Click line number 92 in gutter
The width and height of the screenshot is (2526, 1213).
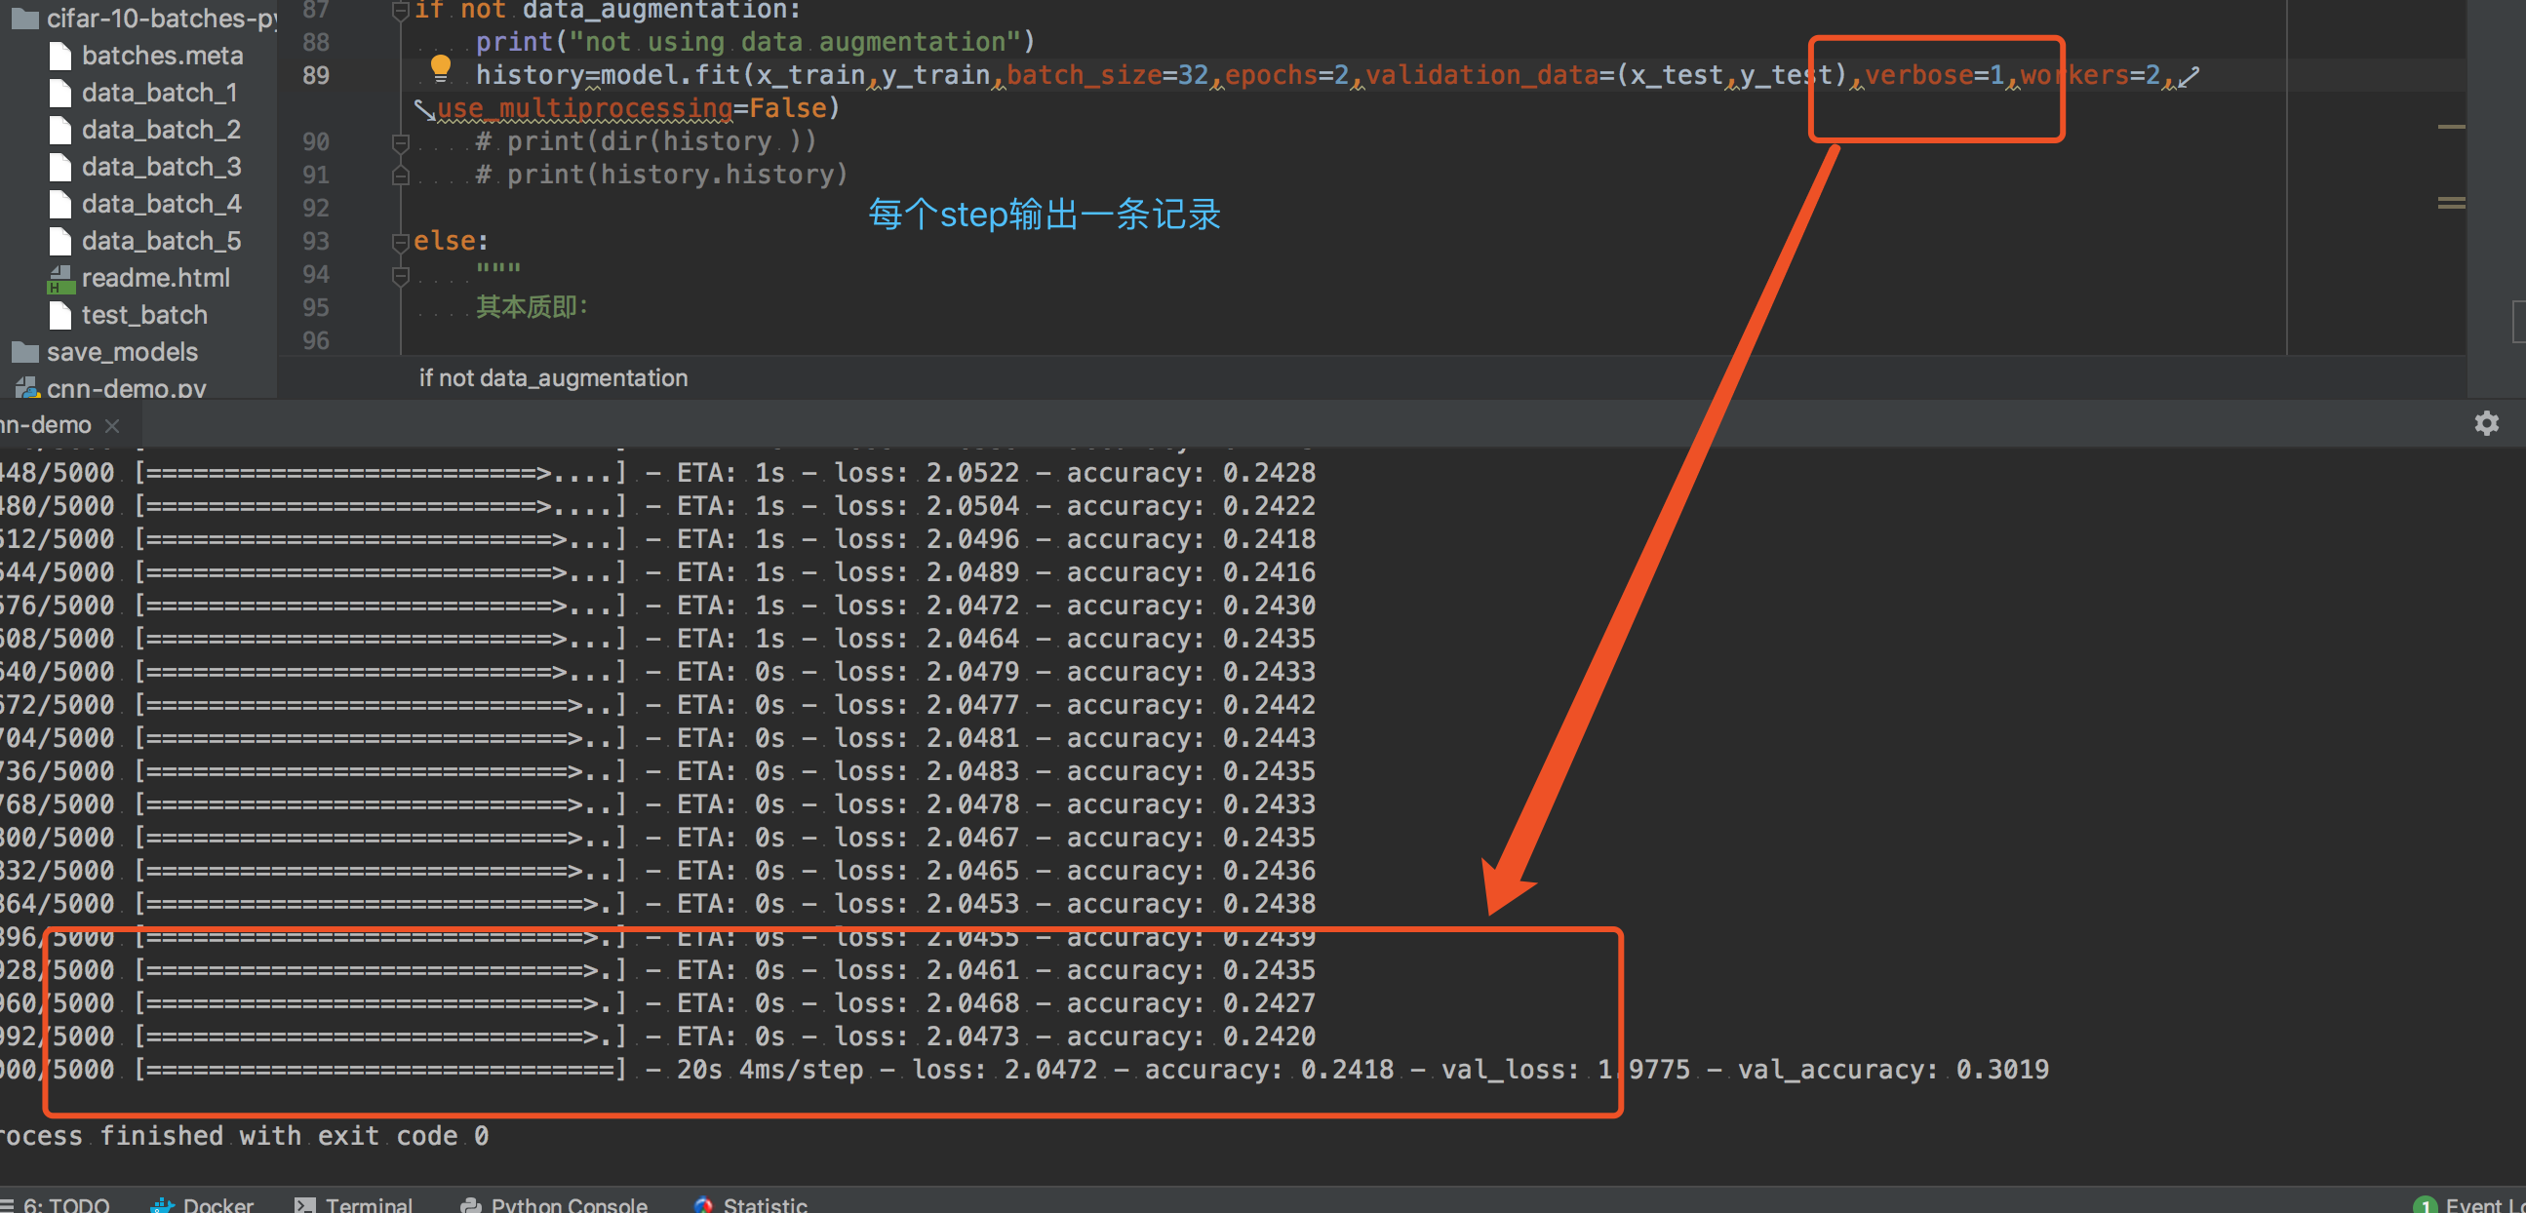[316, 208]
